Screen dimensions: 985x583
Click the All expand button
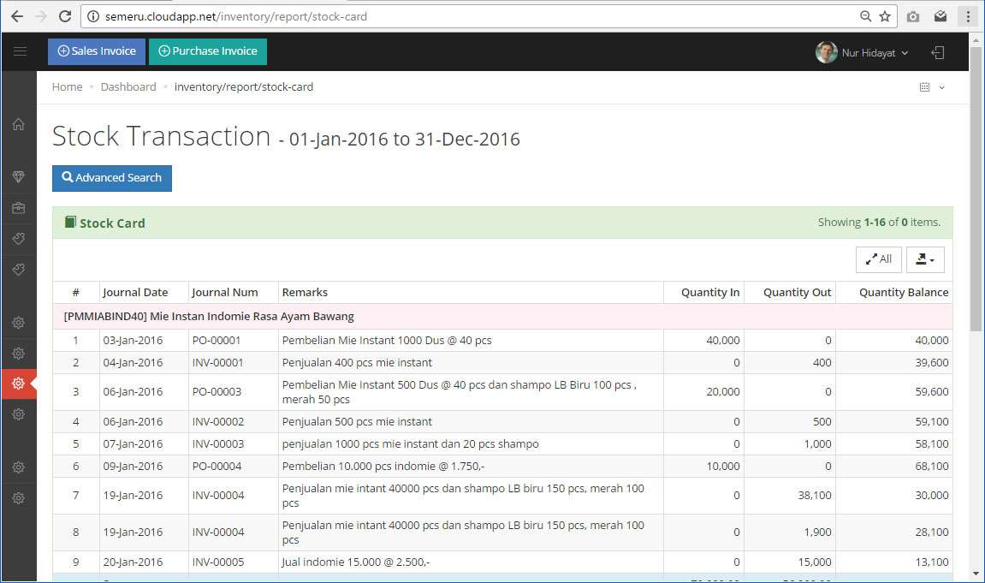[878, 259]
